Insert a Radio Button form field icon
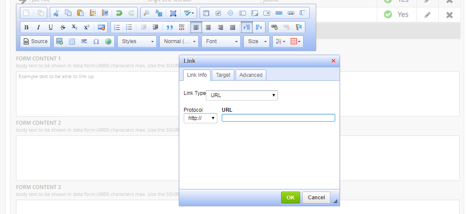 point(230,13)
